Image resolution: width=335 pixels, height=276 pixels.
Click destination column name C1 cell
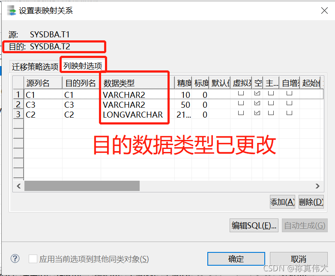coord(82,94)
